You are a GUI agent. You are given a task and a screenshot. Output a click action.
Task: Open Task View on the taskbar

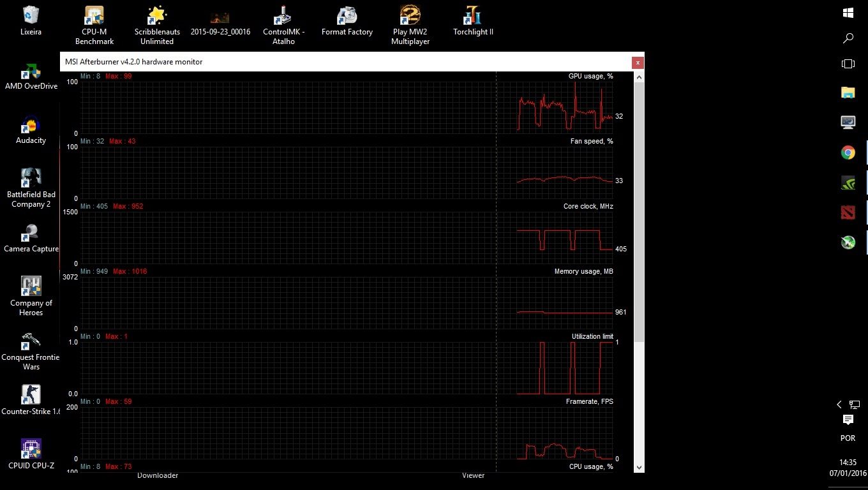(x=848, y=64)
